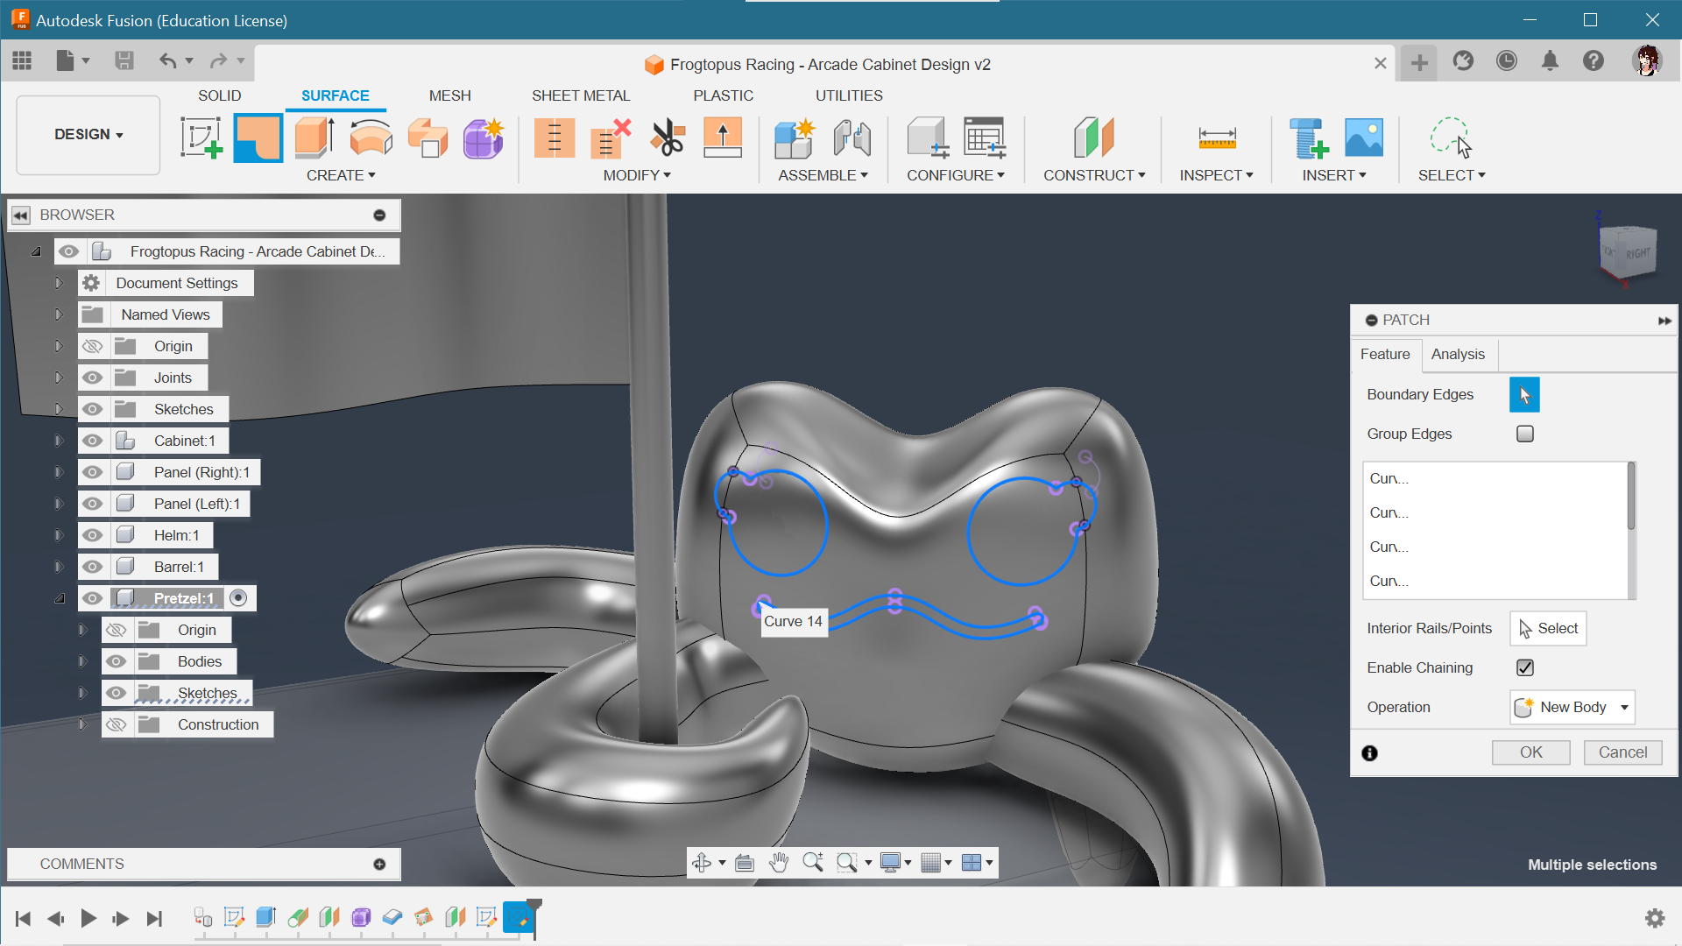The image size is (1682, 946).
Task: Choose the Joint tool
Action: tap(852, 138)
